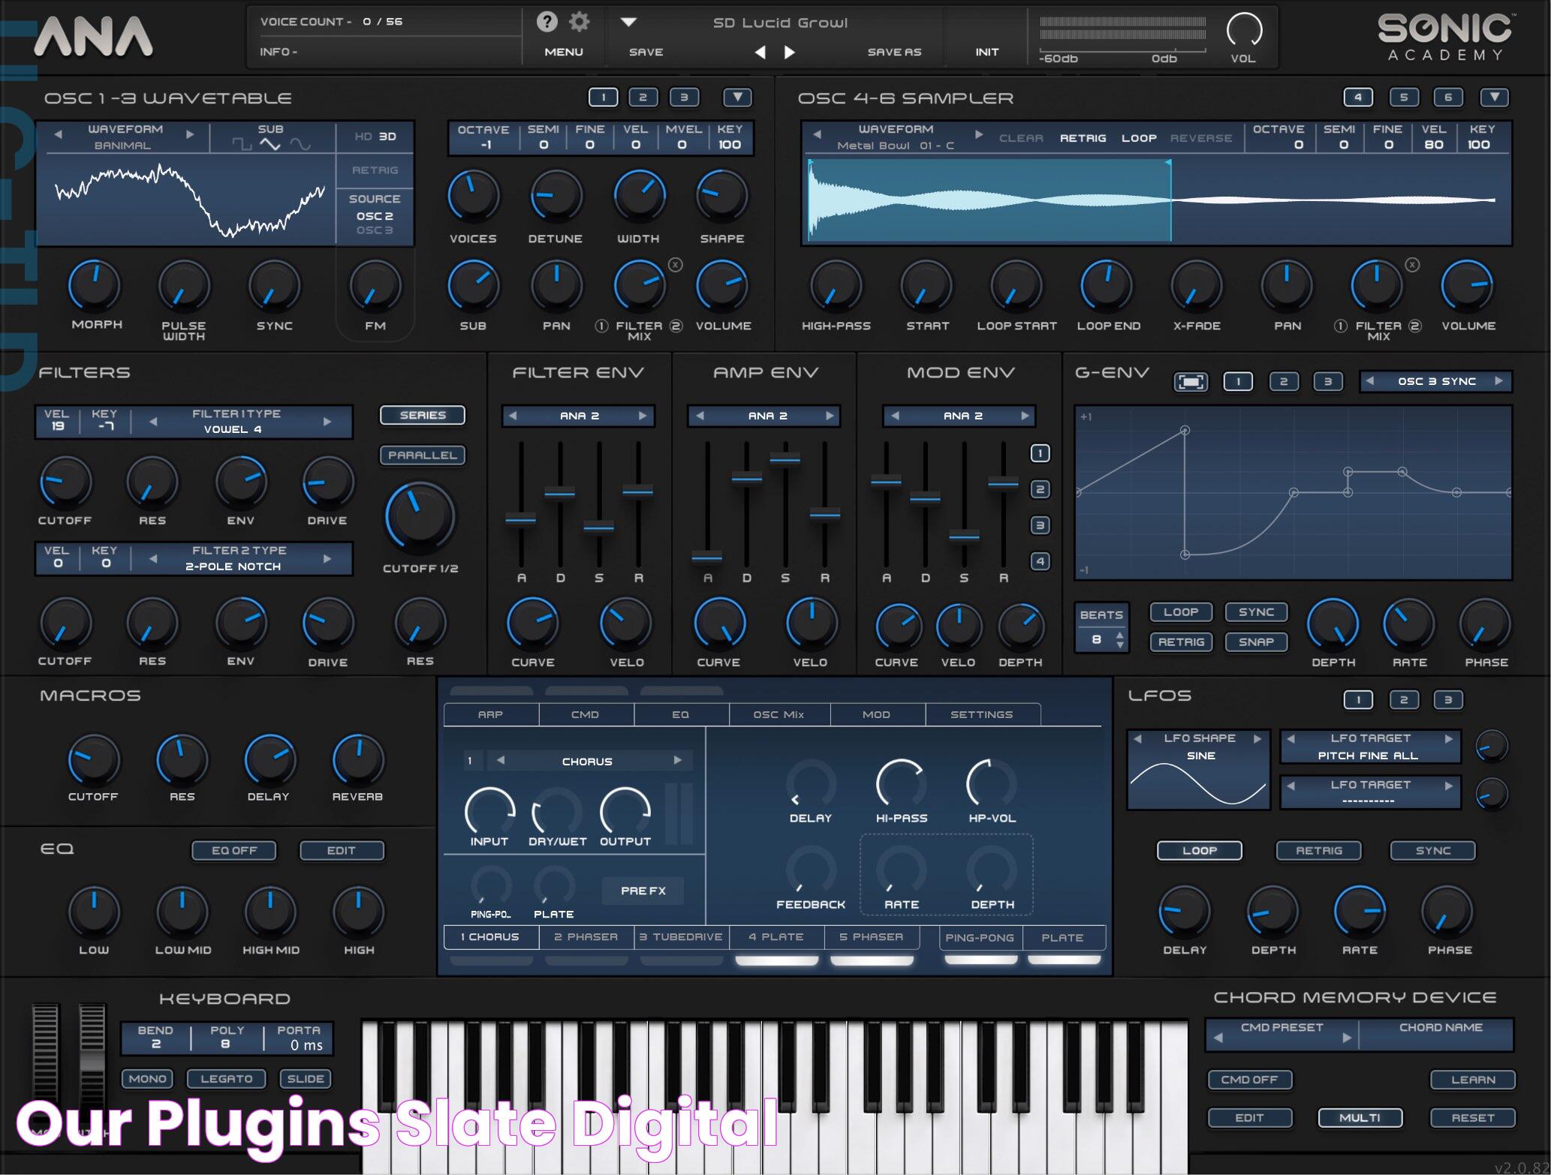Adjust amp envelope sustain slider
The width and height of the screenshot is (1551, 1175).
[785, 458]
